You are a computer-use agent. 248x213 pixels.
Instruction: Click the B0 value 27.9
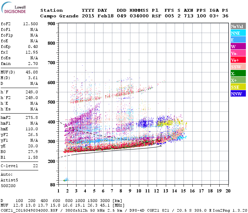click(x=33, y=152)
